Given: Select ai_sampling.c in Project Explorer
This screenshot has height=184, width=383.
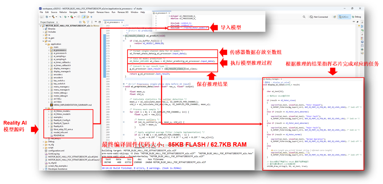Looking at the screenshot, I should tap(60, 56).
